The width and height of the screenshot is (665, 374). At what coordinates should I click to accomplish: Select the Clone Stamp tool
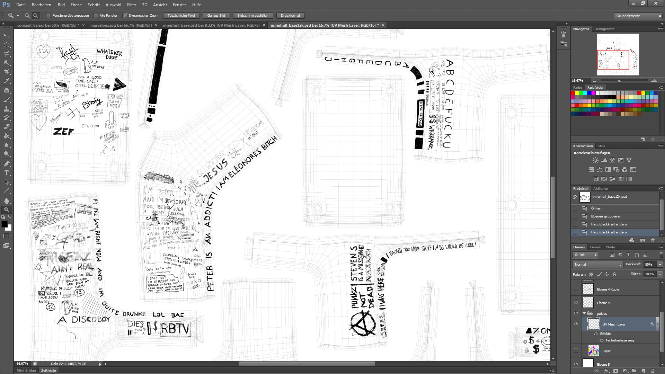click(x=7, y=109)
